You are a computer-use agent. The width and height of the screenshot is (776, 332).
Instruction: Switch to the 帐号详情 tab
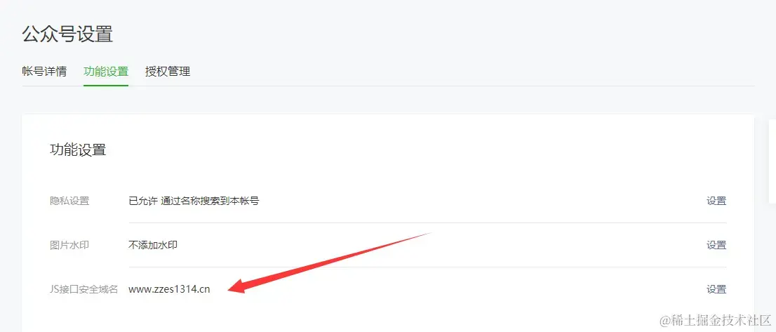pos(44,72)
